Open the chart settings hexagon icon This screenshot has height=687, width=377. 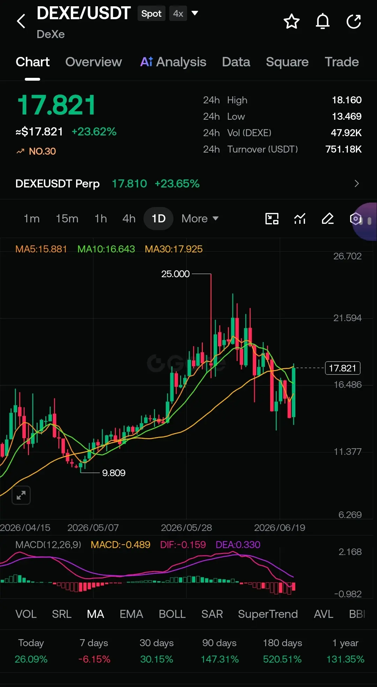(x=355, y=219)
